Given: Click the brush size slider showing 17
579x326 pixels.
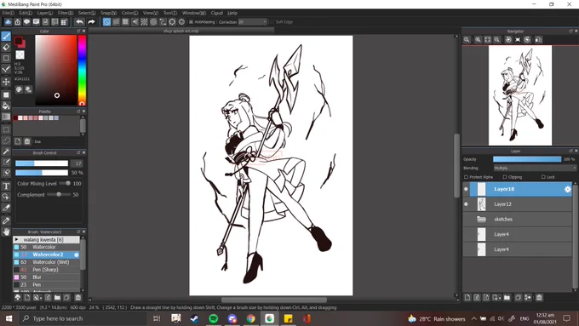Looking at the screenshot, I should (x=42, y=163).
